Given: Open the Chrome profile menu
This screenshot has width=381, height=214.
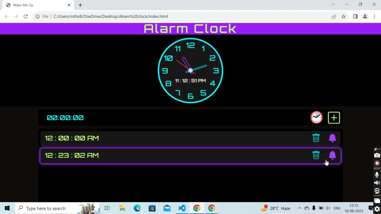Looking at the screenshot, I should pyautogui.click(x=365, y=16).
